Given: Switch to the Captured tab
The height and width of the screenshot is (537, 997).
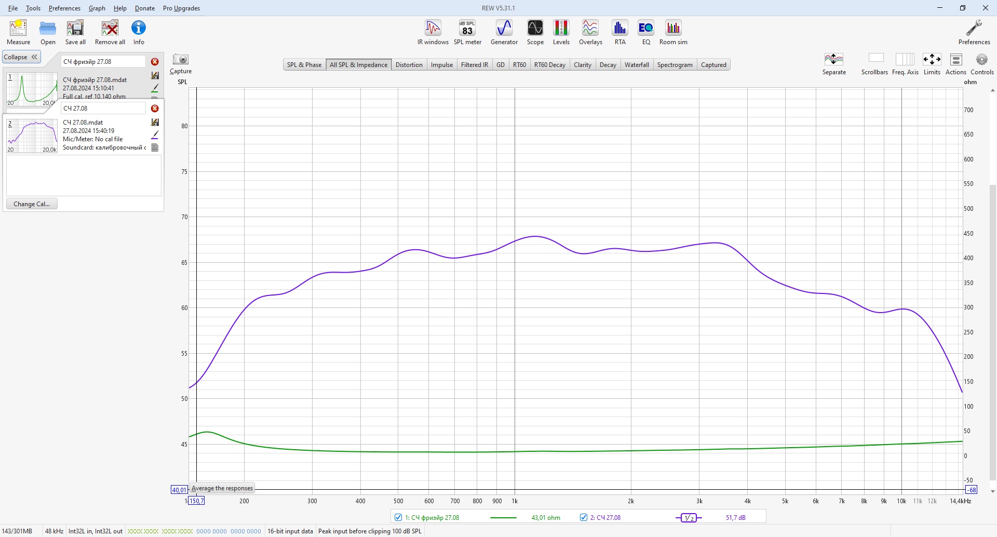Looking at the screenshot, I should (x=713, y=65).
